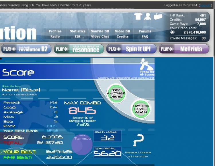Open Private Messages count 00 link

(x=204, y=38)
